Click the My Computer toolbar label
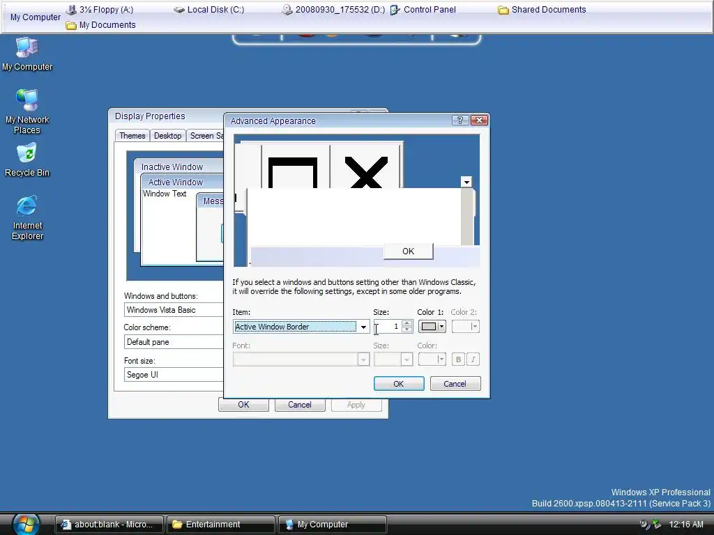 pyautogui.click(x=35, y=17)
